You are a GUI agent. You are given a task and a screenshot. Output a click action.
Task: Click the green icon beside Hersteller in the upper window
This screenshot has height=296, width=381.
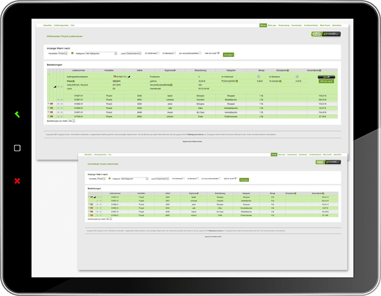[72, 53]
